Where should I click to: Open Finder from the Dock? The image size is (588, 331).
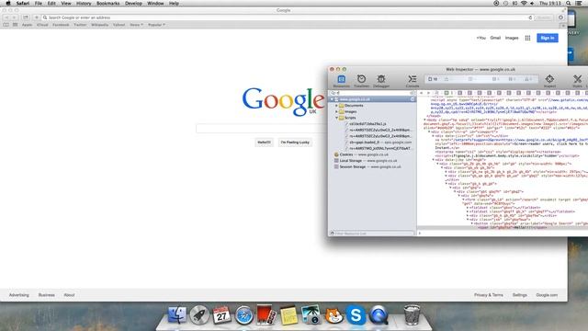point(177,314)
